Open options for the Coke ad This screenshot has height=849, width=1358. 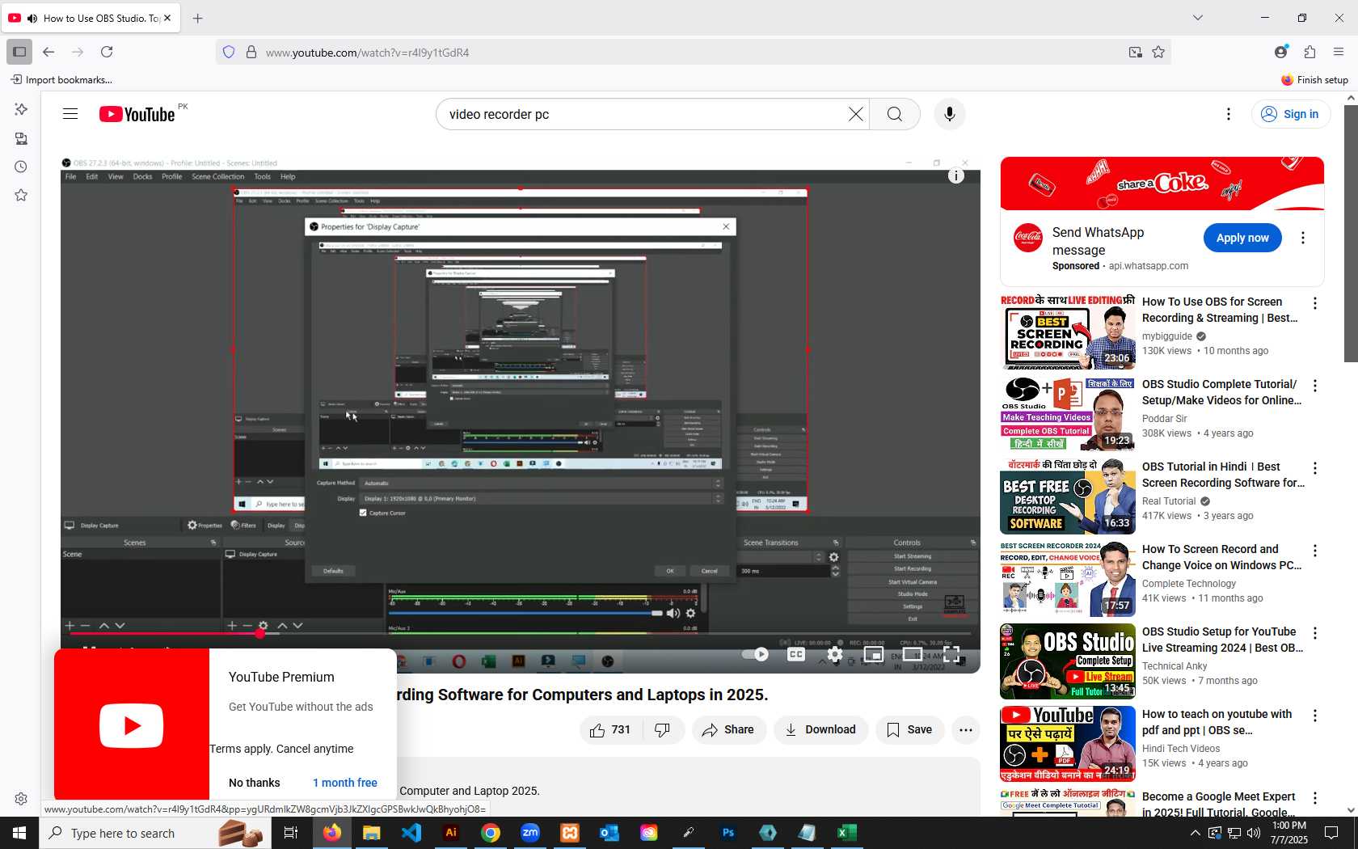click(x=1302, y=238)
